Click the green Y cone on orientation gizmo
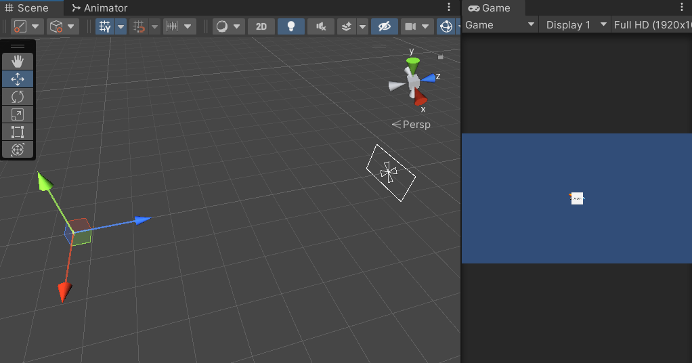This screenshot has height=363, width=692. click(412, 66)
